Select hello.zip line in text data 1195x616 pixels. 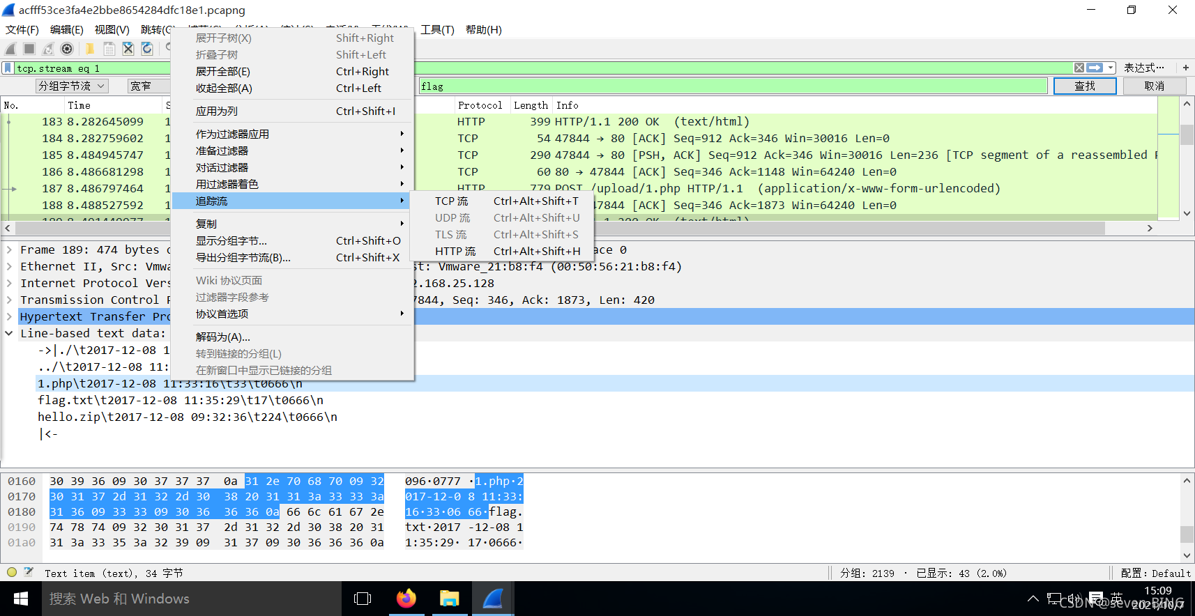coord(188,417)
